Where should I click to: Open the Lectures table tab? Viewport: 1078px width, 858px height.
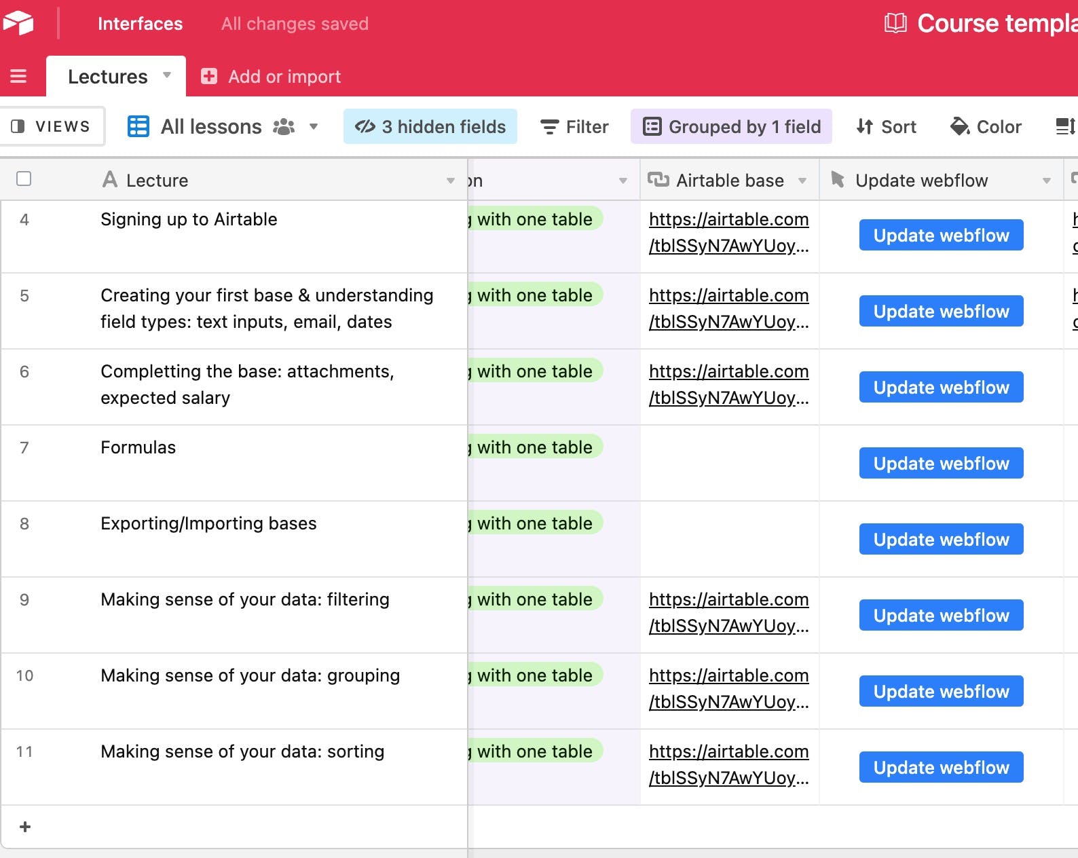tap(116, 76)
